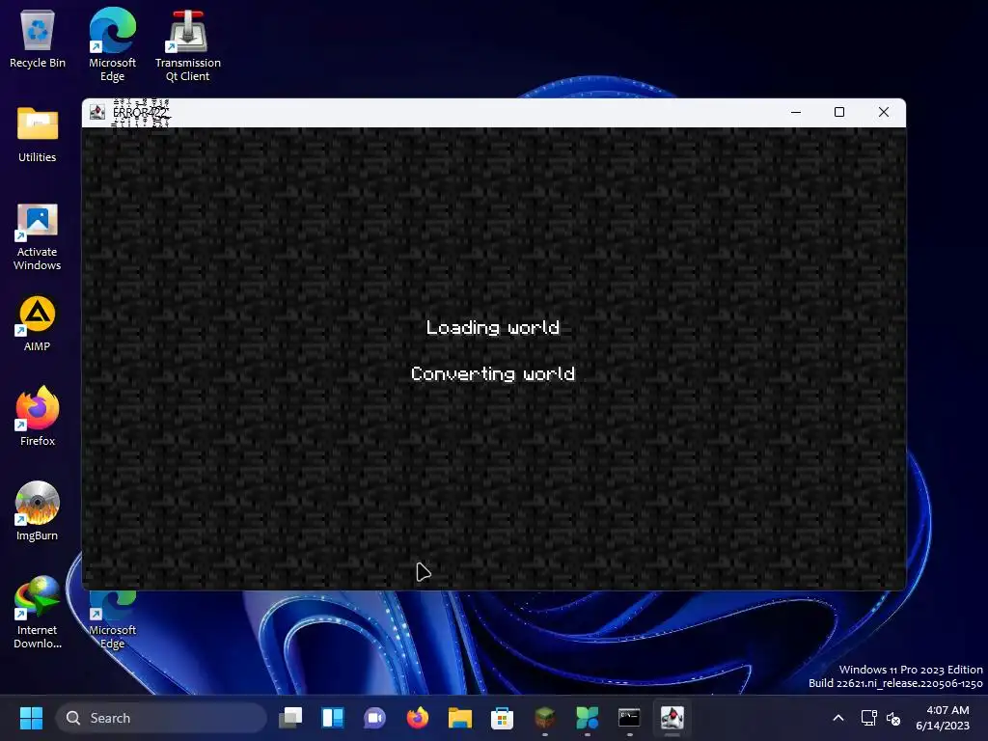
Task: Open network status tray icon
Action: pos(869,718)
